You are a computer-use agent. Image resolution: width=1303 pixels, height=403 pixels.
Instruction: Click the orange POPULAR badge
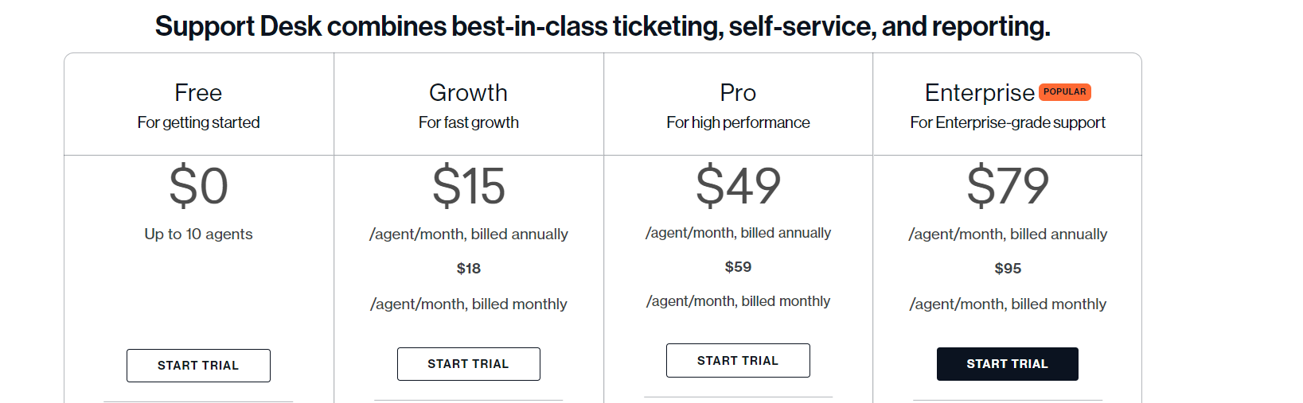pyautogui.click(x=1064, y=92)
